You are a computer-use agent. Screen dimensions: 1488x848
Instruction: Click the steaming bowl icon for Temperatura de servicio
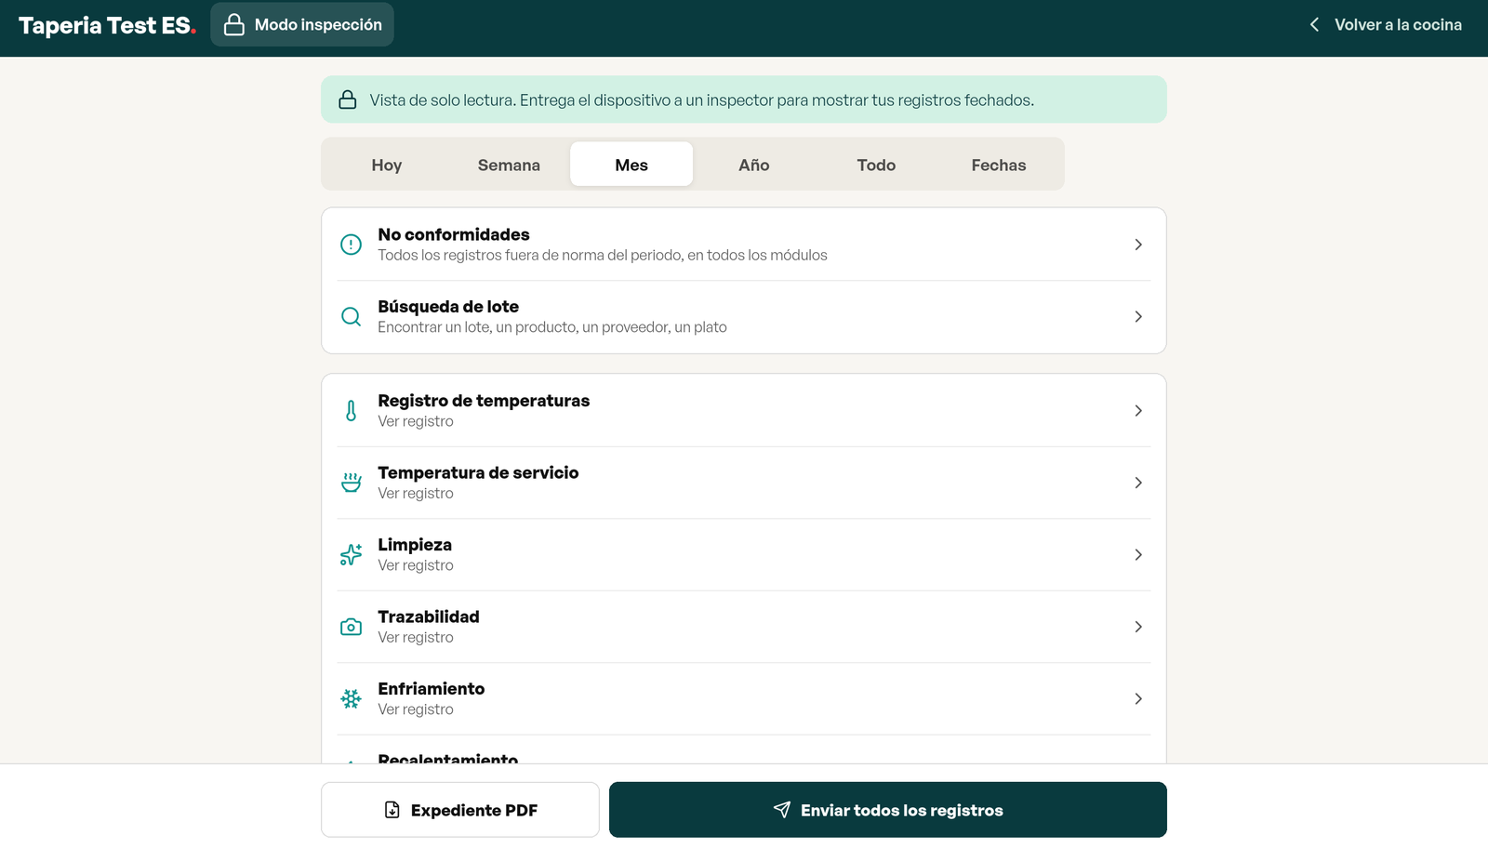point(351,483)
